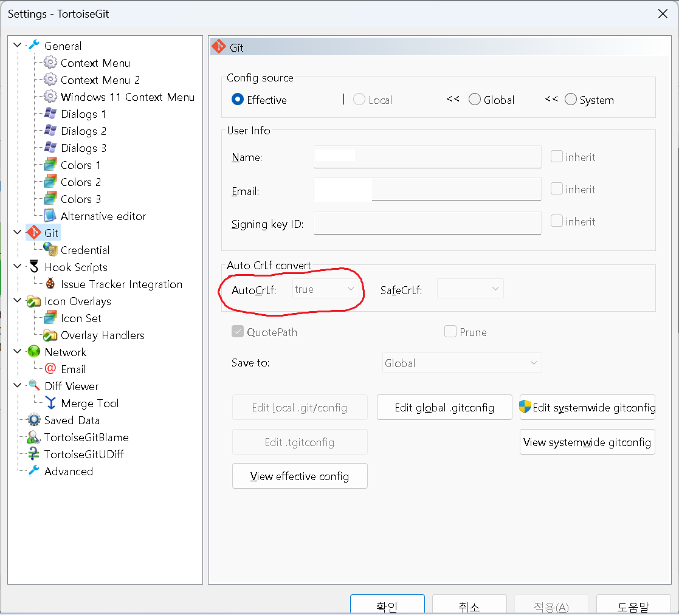The width and height of the screenshot is (679, 615).
Task: Click the General wrench icon
Action: click(x=34, y=46)
